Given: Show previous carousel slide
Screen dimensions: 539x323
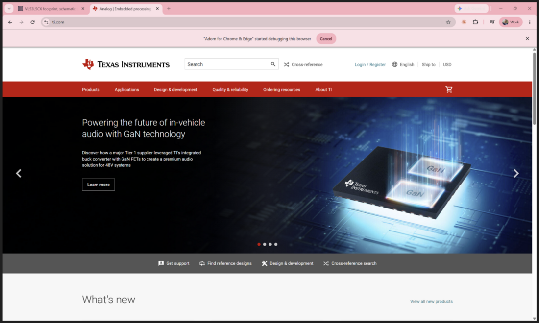Looking at the screenshot, I should [x=19, y=173].
